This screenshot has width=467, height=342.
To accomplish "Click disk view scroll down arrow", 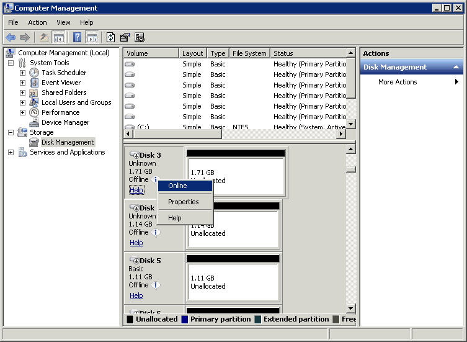I will (351, 308).
